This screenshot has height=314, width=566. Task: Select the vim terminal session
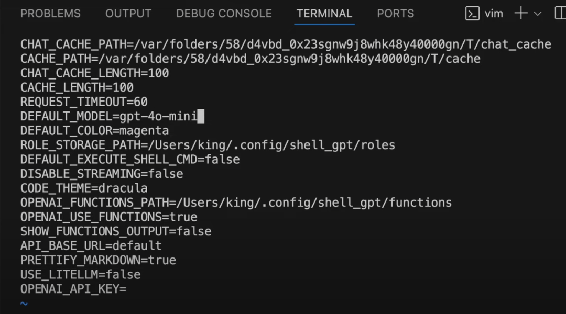(x=493, y=13)
